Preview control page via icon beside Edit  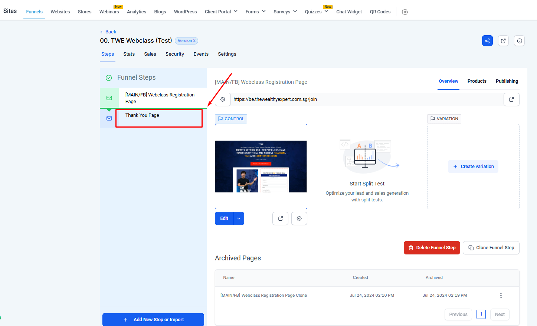pos(280,218)
